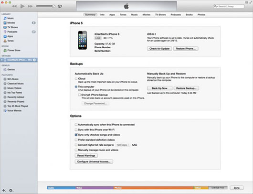Click the badge next to Movies

pyautogui.click(x=34, y=23)
